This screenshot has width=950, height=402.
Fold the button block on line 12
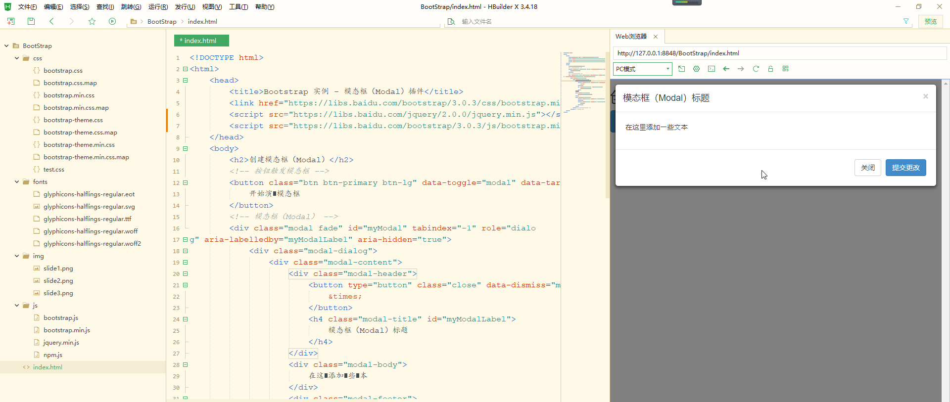click(x=186, y=182)
